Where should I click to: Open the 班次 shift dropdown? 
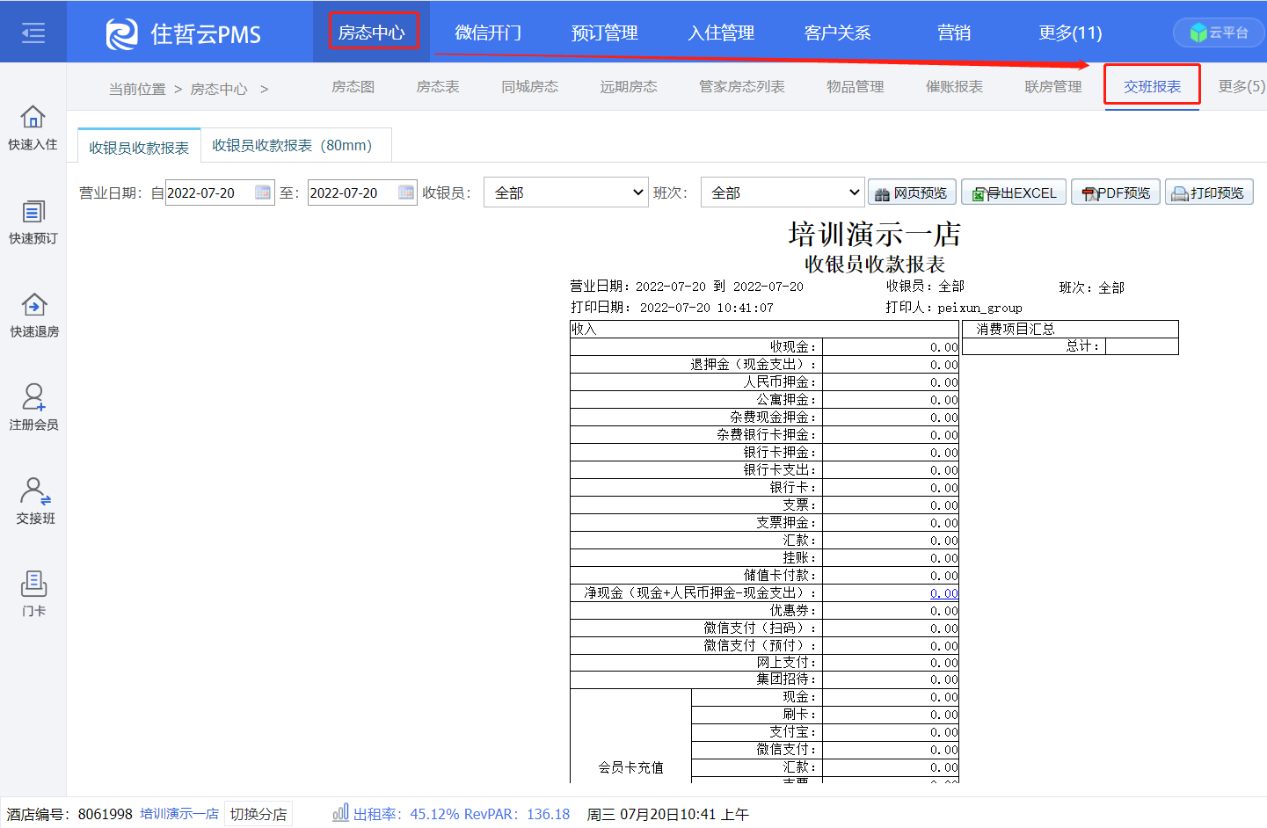(783, 192)
